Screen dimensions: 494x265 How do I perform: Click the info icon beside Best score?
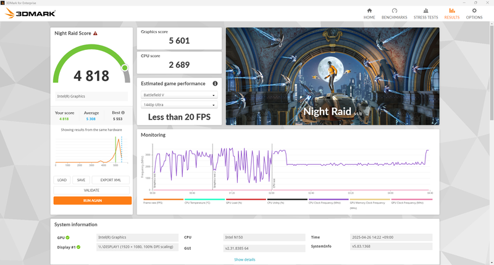(x=123, y=113)
